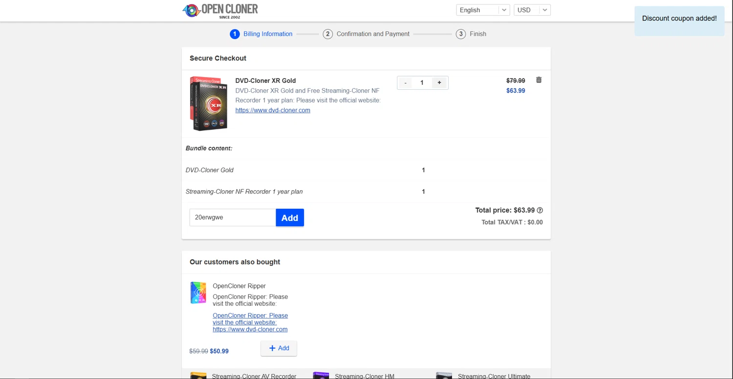Image resolution: width=733 pixels, height=379 pixels.
Task: Click the coupon code input field
Action: pos(233,218)
